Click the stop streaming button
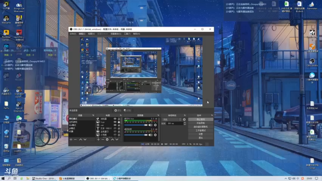 200,119
